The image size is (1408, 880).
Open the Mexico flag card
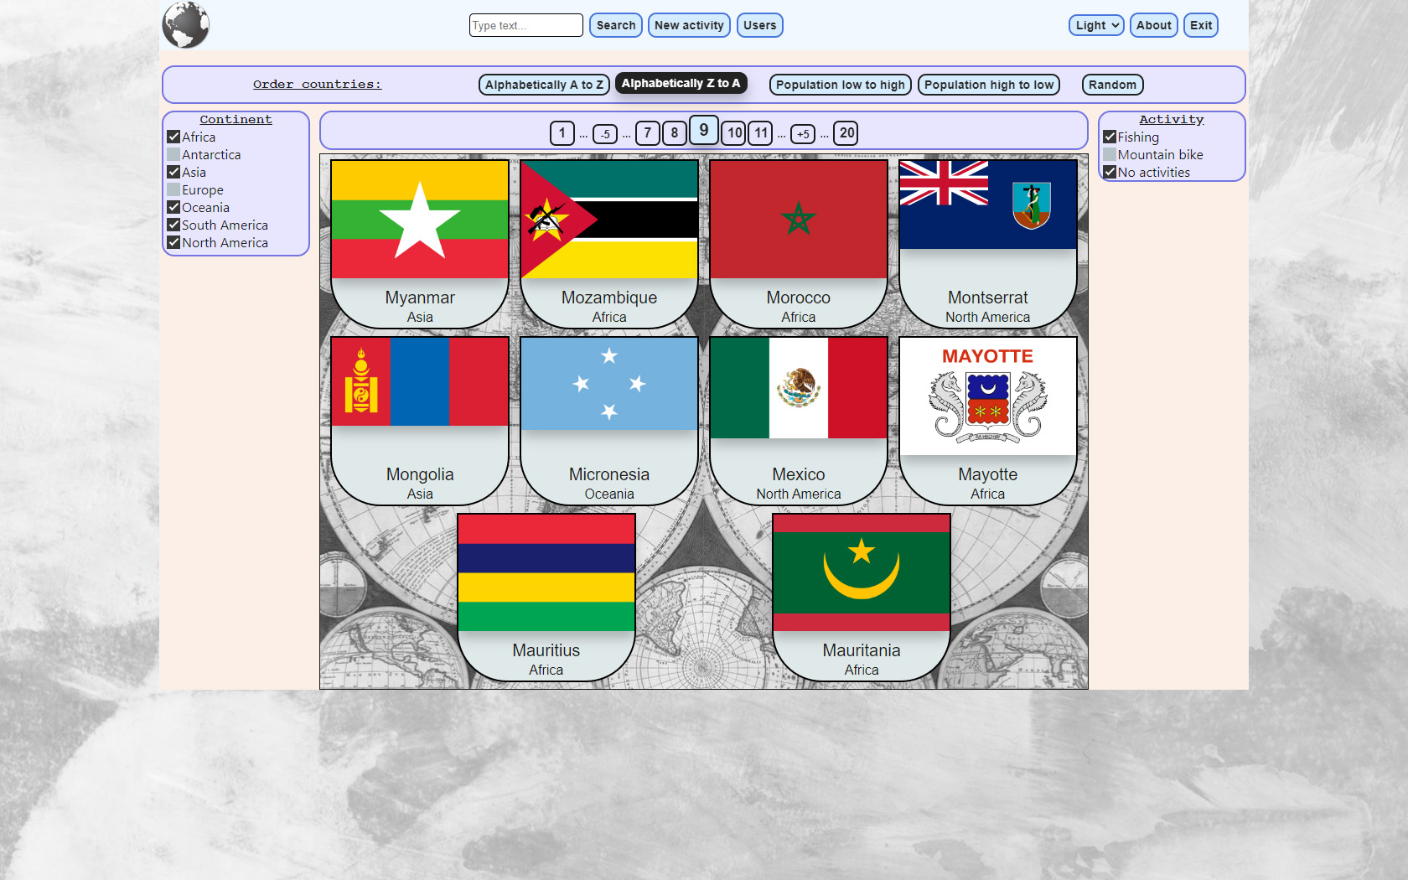pyautogui.click(x=799, y=388)
